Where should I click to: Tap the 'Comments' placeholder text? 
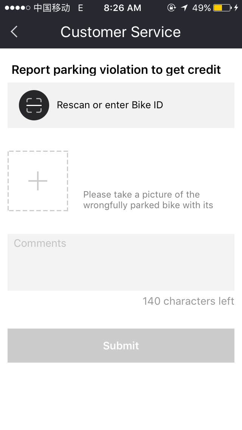click(x=40, y=243)
